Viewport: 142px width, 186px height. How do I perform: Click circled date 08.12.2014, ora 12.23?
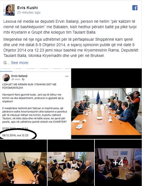pyautogui.click(x=15, y=135)
